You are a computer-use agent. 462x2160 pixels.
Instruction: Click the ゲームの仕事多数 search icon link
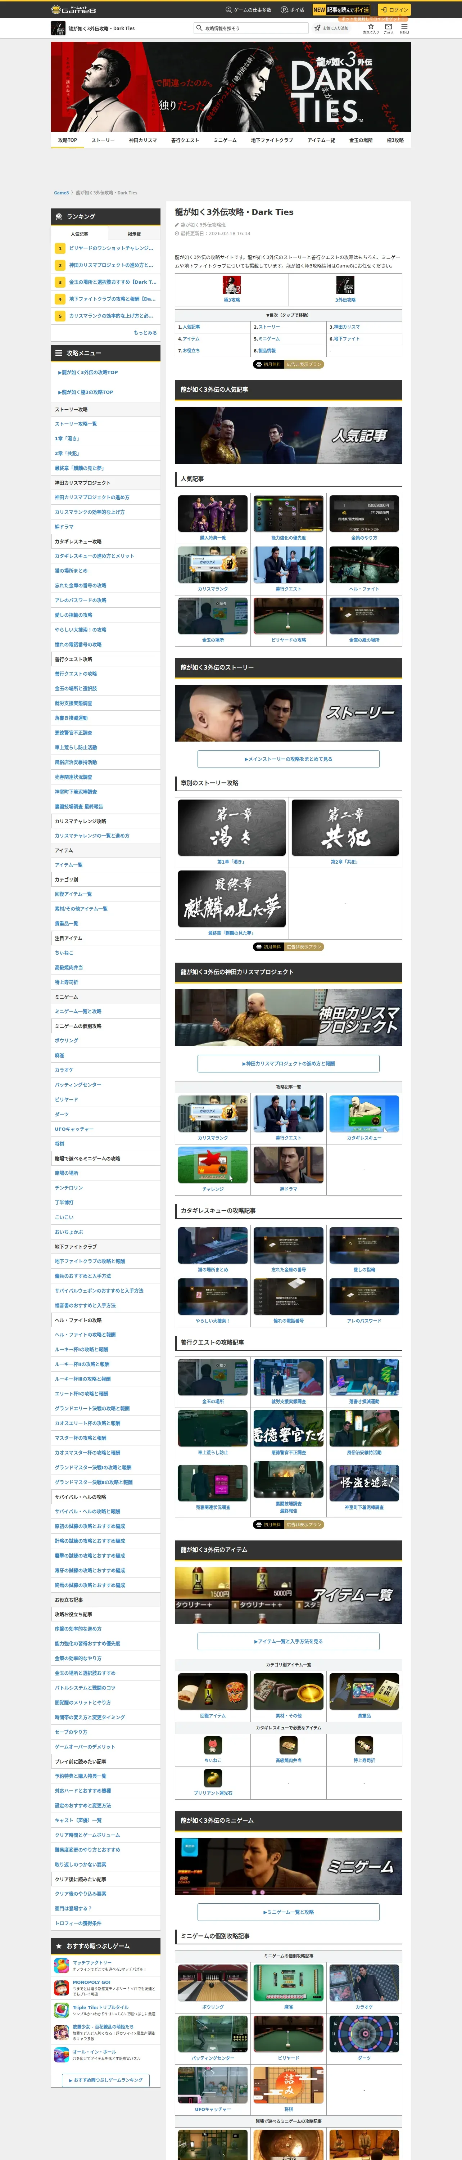pos(248,10)
